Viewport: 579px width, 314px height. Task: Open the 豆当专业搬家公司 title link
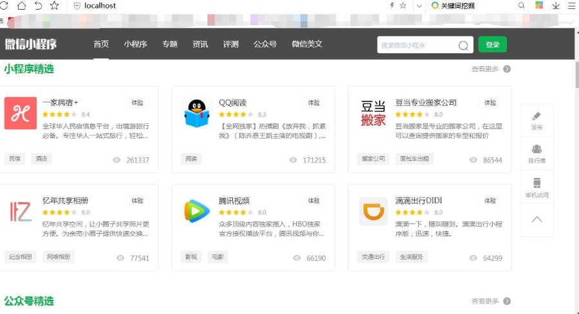426,103
